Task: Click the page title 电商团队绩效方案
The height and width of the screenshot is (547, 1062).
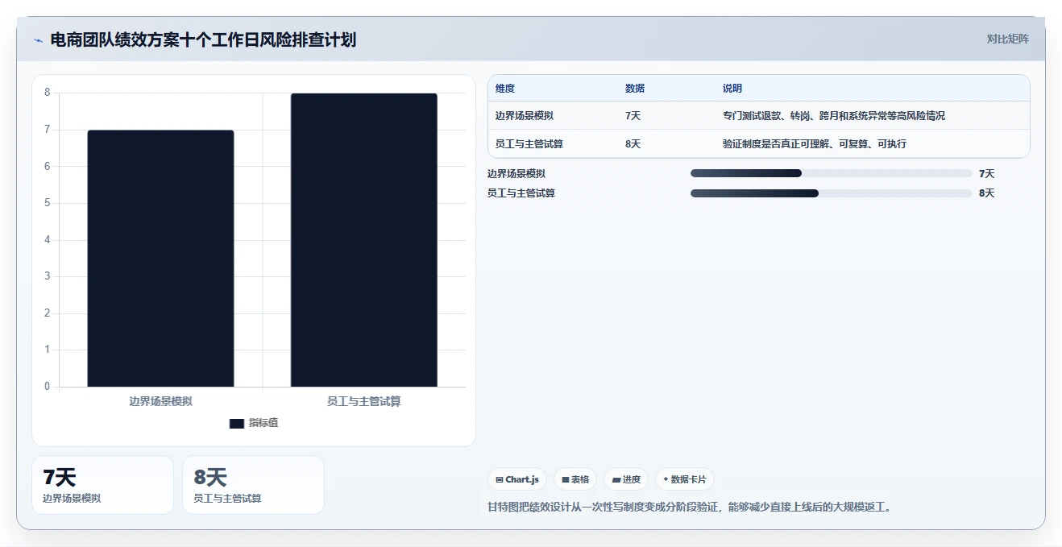Action: [203, 39]
